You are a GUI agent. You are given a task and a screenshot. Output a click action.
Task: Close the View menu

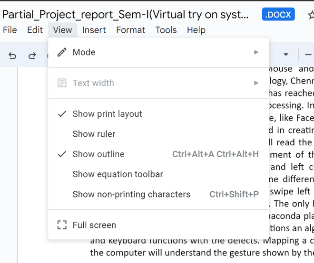pyautogui.click(x=62, y=30)
